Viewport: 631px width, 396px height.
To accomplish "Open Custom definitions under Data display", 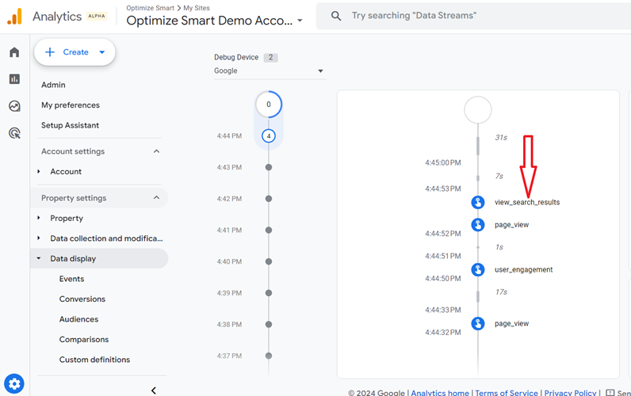I will tap(94, 360).
